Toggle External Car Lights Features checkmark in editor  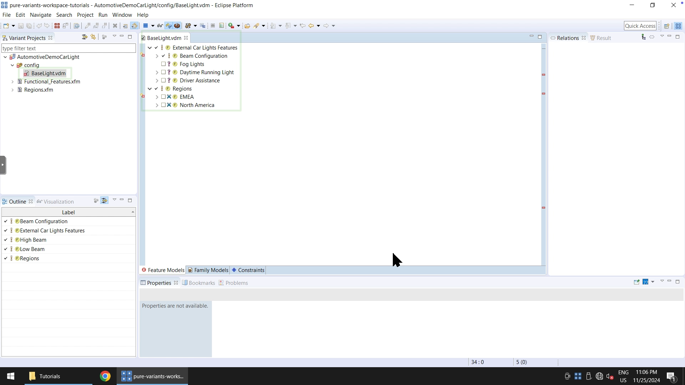[156, 48]
